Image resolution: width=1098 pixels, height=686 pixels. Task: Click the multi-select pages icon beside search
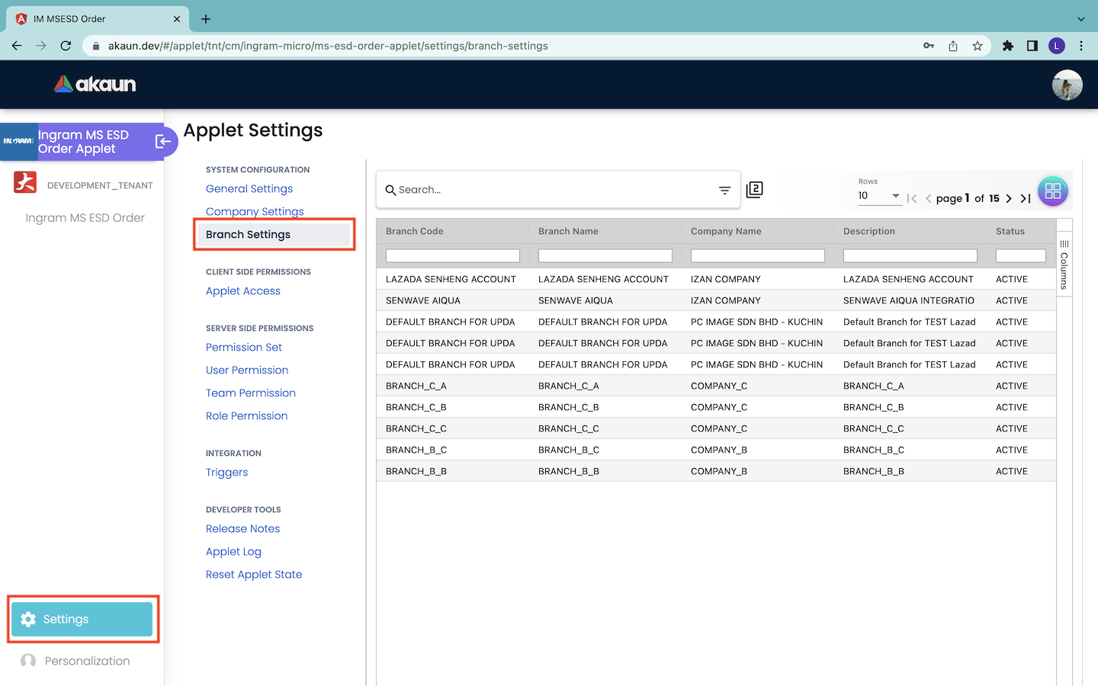tap(754, 190)
